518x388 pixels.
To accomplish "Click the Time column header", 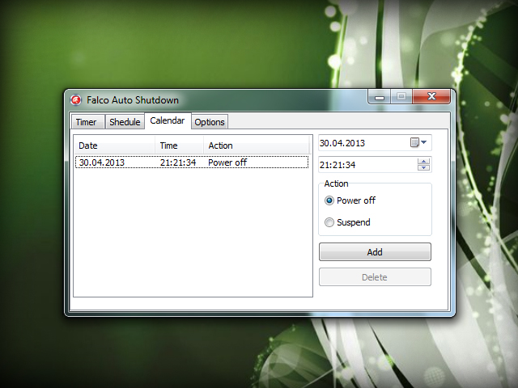I will pyautogui.click(x=179, y=145).
